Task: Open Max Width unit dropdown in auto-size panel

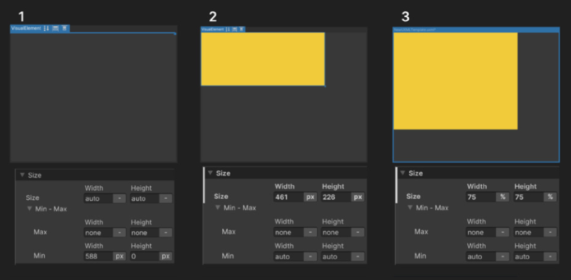Action: pyautogui.click(x=120, y=233)
